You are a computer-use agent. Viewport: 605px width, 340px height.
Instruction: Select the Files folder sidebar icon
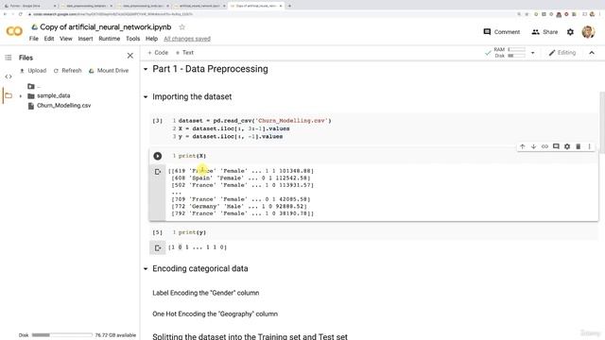click(x=9, y=95)
